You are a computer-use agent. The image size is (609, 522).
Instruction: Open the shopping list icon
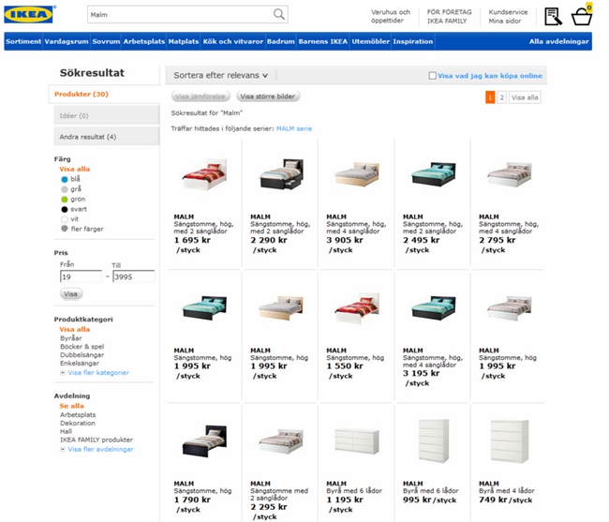click(553, 17)
